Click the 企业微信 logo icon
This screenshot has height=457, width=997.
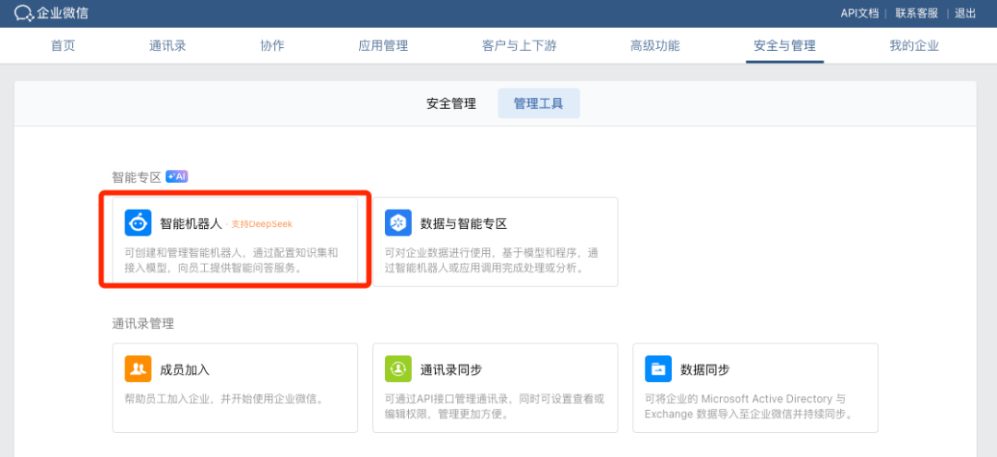[23, 13]
